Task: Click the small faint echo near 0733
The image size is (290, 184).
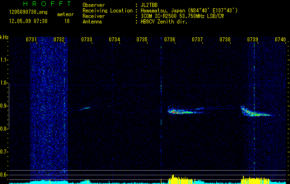Action: [85, 109]
